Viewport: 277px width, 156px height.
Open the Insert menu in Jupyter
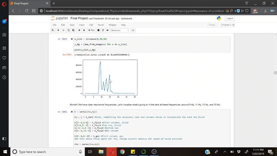point(82,25)
